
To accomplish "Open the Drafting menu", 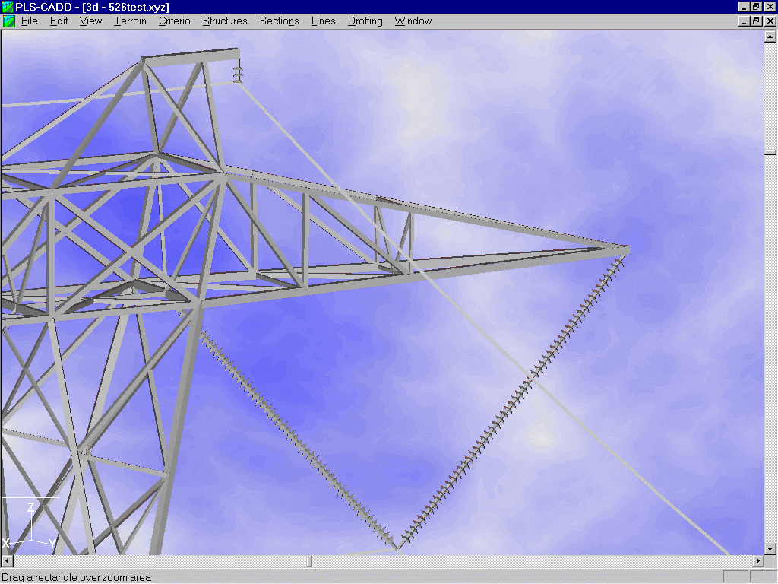I will [x=365, y=21].
